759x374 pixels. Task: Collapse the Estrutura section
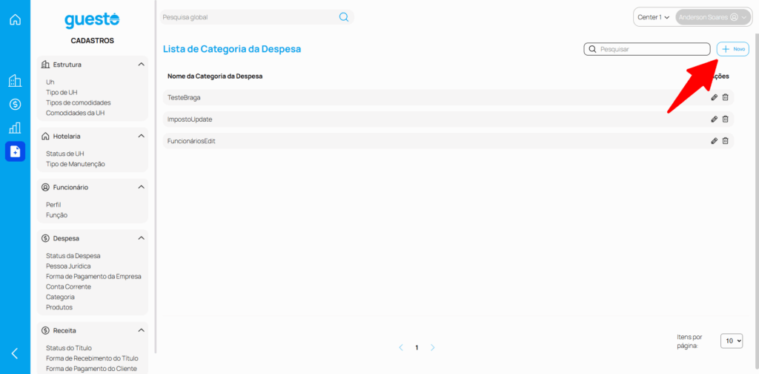tap(141, 65)
